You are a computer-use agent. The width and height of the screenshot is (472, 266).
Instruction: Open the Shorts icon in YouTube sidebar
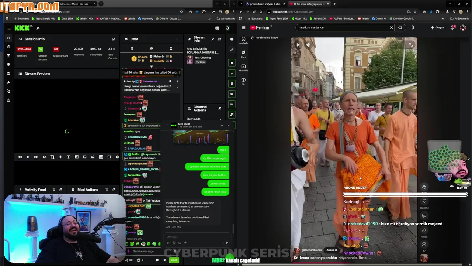click(x=243, y=54)
